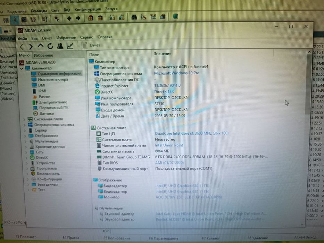Click the refresh icon in AIDA64 toolbar
Screen dimensions: 324x243
click(50, 46)
